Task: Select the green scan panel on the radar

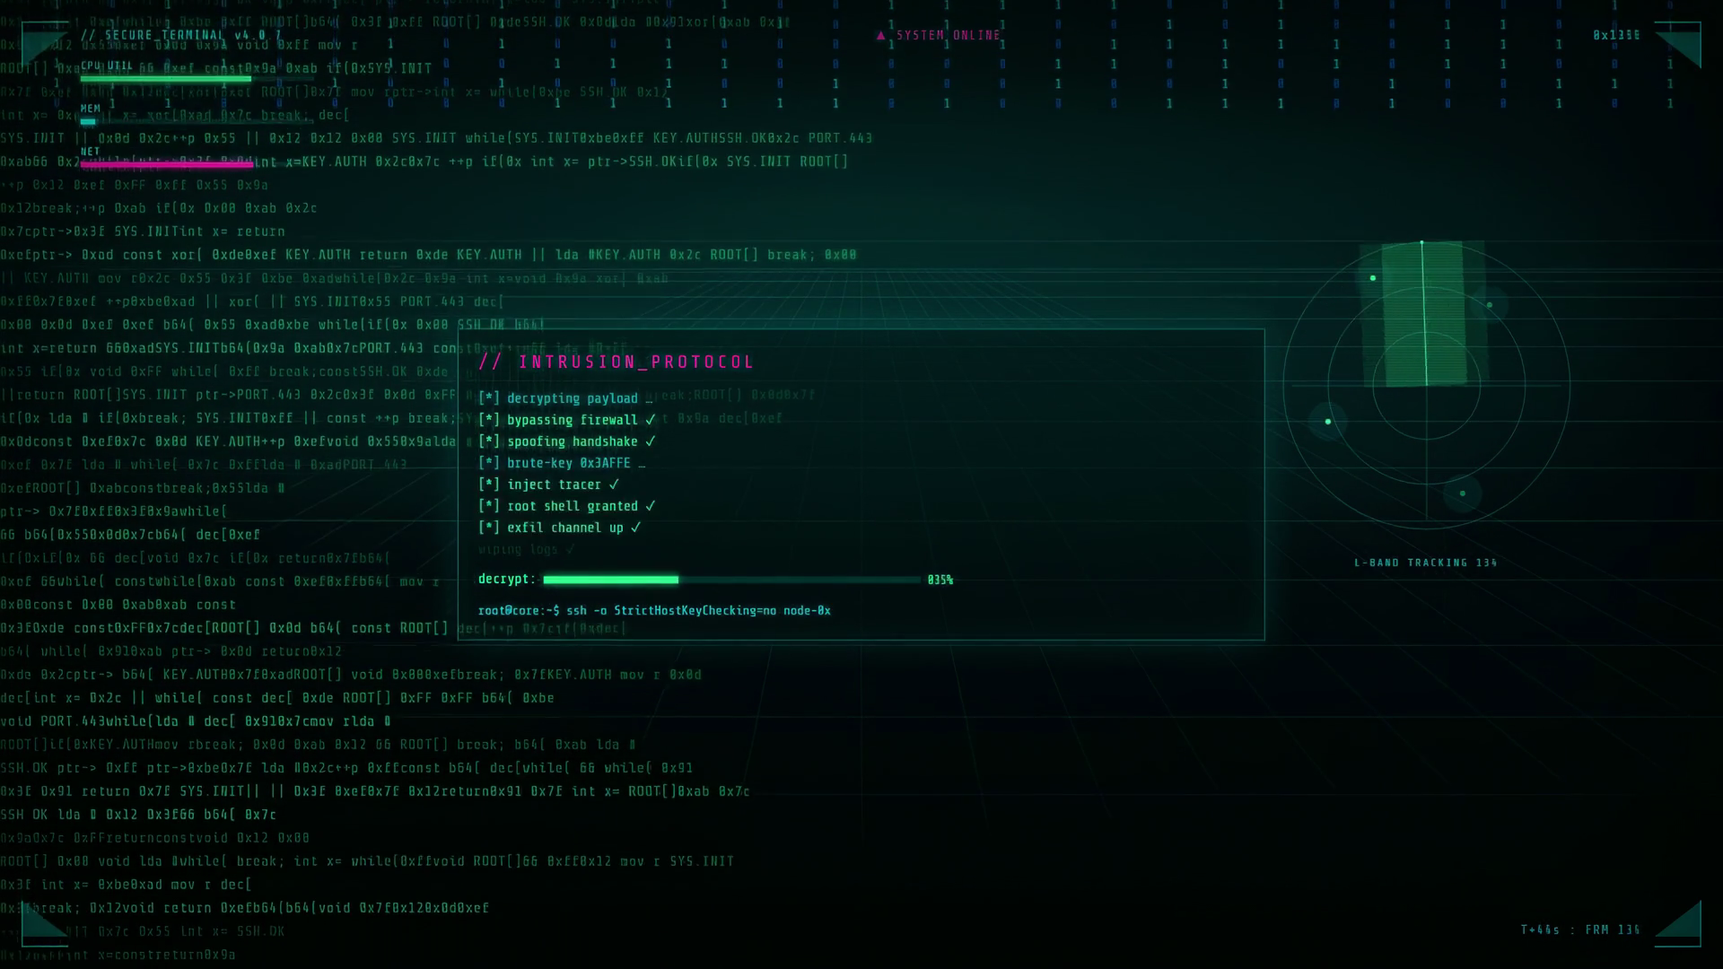Action: click(1424, 314)
